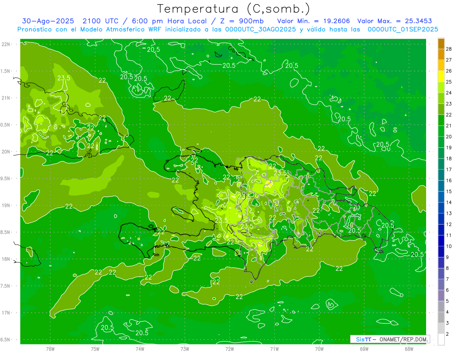Click the title 'Temperatura (C,somb.)'
The image size is (459, 354).
[x=234, y=9]
